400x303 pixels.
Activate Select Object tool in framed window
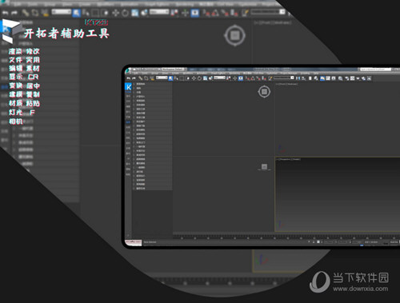(170, 78)
